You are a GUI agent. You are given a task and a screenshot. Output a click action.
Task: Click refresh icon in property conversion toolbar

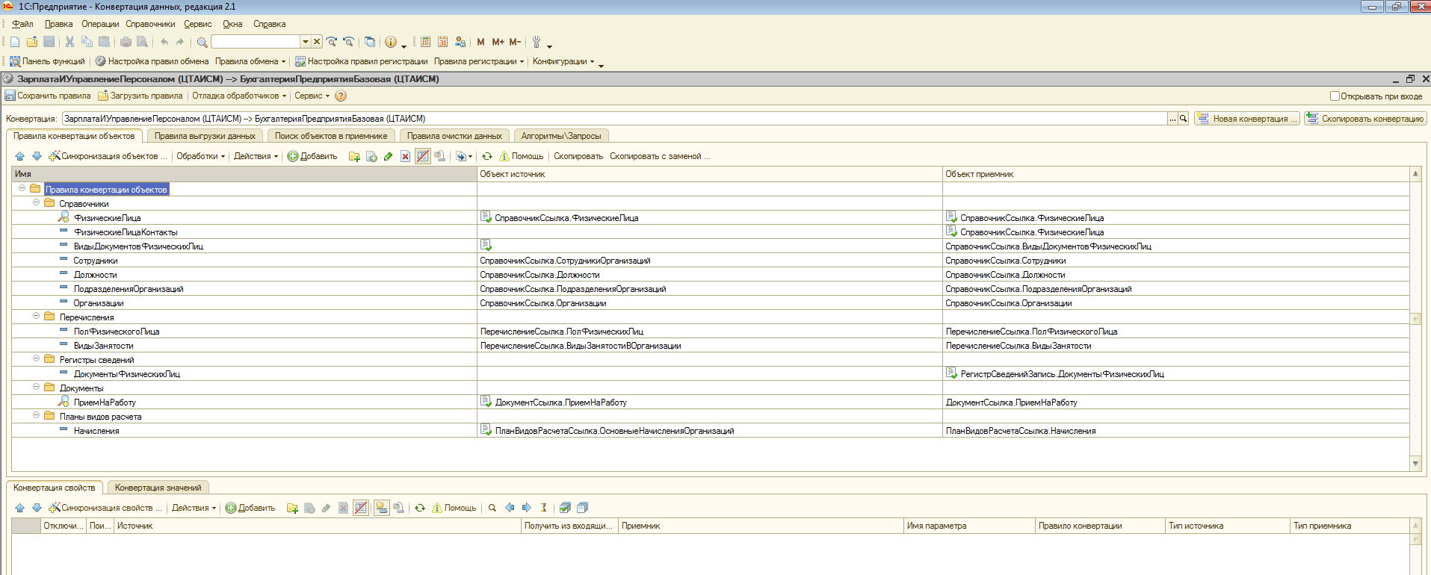point(420,508)
